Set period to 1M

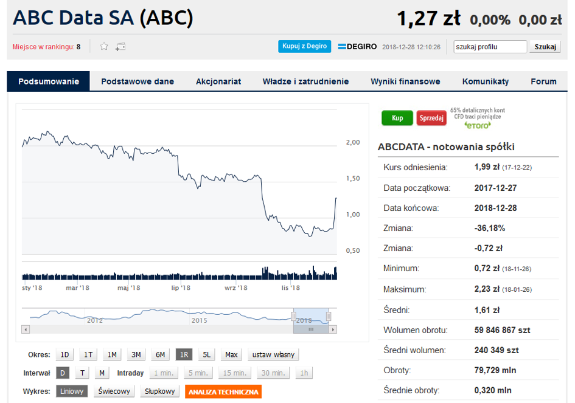click(112, 354)
